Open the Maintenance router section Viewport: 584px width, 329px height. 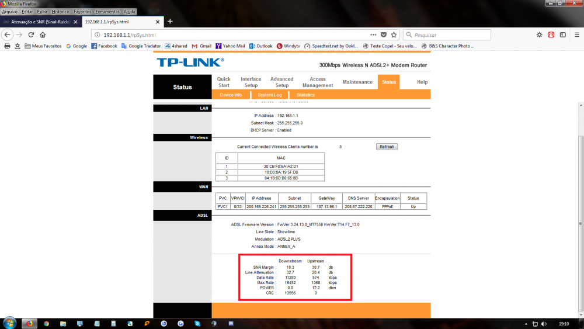pos(357,82)
